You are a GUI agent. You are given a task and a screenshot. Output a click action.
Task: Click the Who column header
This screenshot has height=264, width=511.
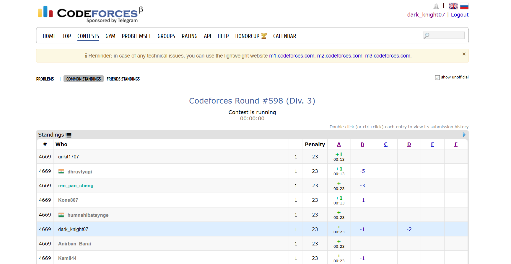click(x=61, y=144)
